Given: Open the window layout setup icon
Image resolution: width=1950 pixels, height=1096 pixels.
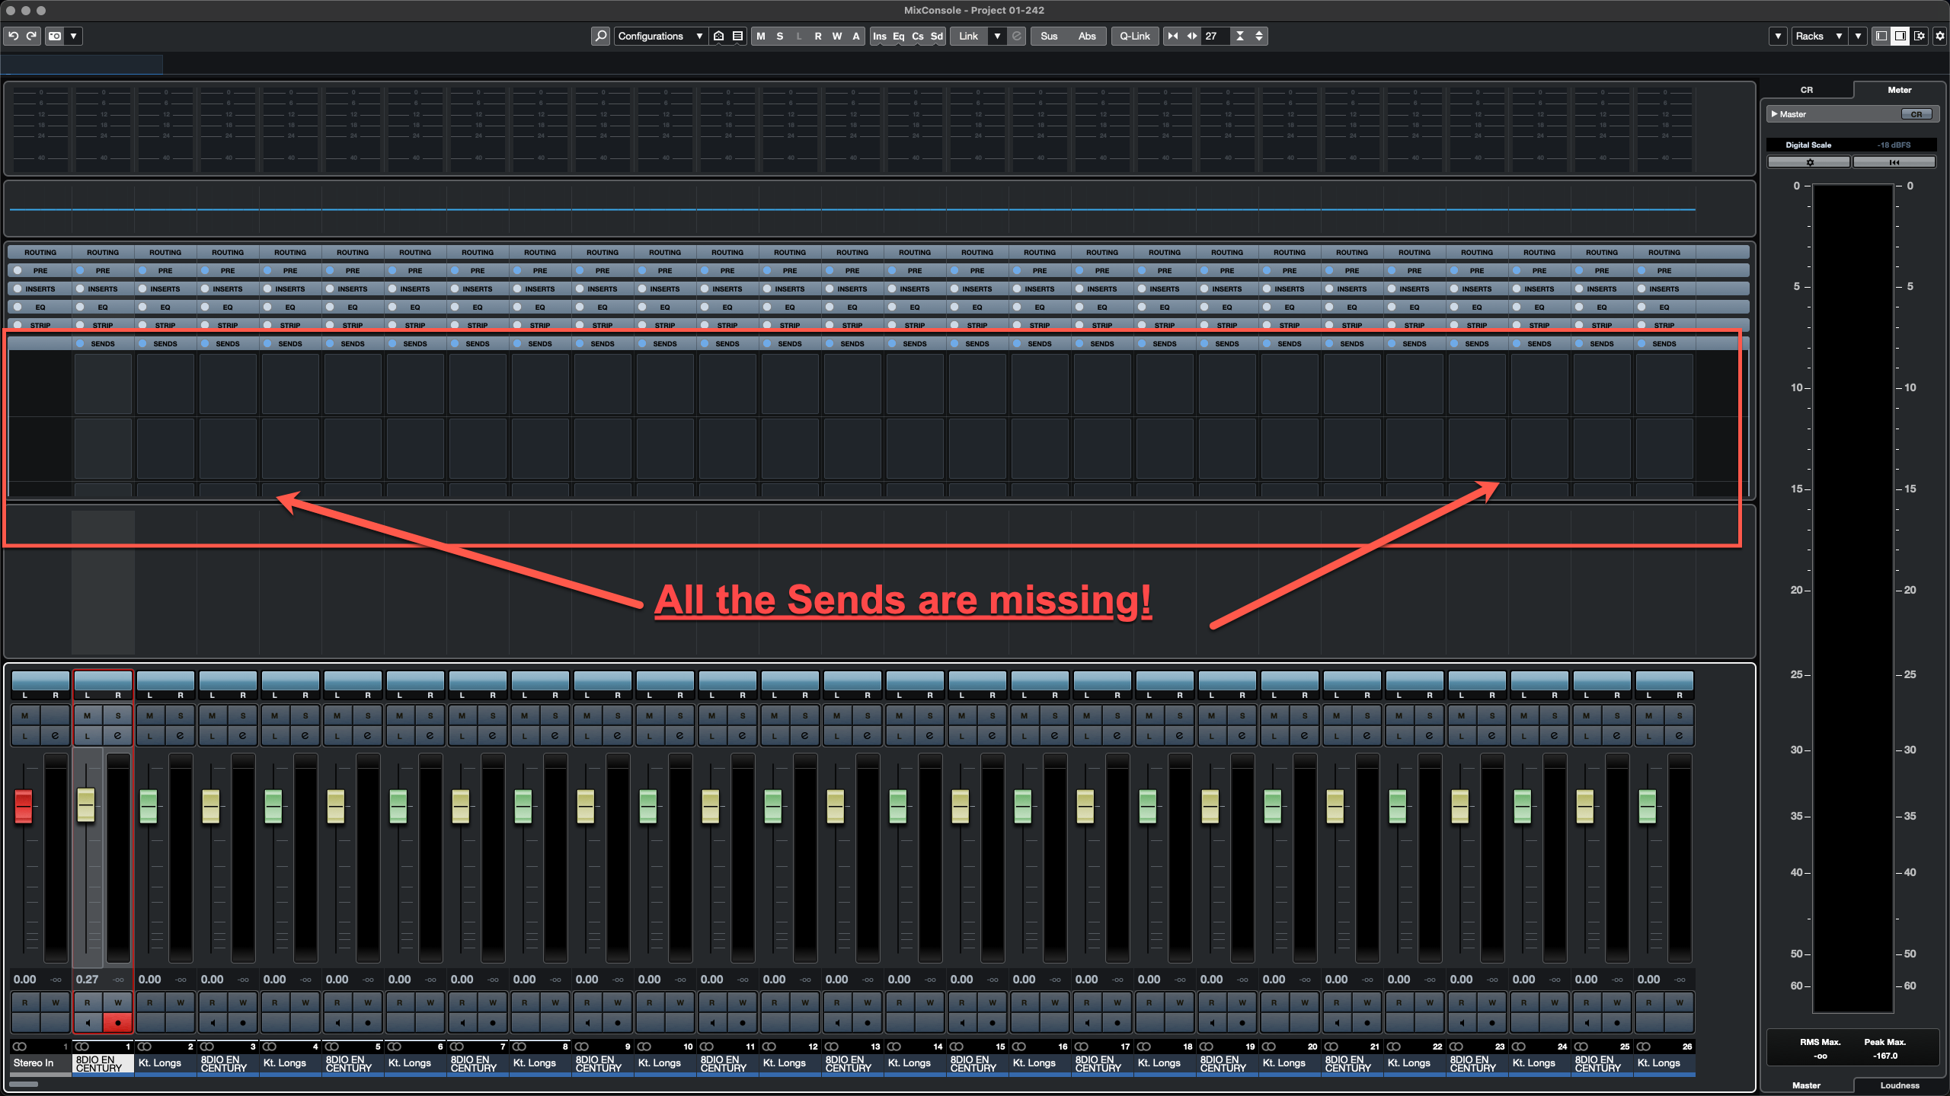Looking at the screenshot, I should [1920, 36].
